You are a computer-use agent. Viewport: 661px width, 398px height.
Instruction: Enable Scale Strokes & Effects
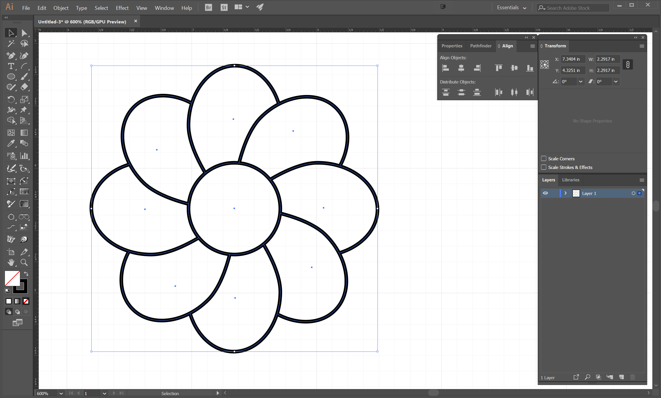click(x=543, y=167)
